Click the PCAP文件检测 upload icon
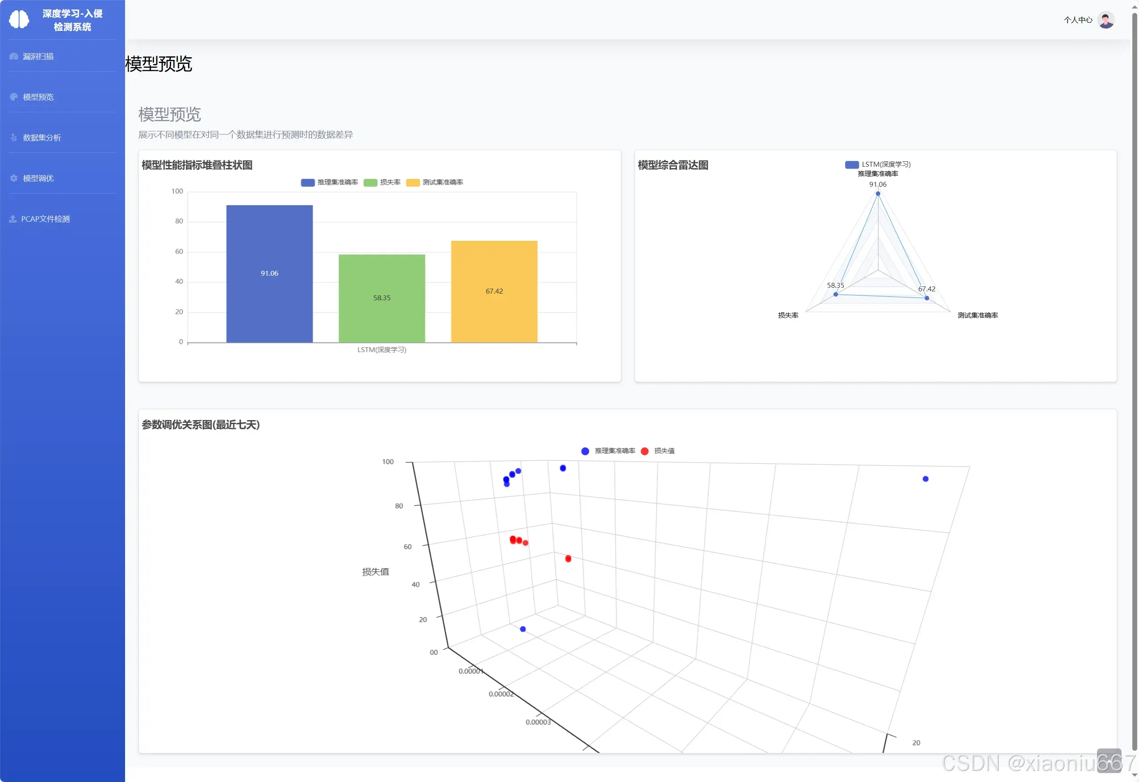This screenshot has height=782, width=1139. click(x=13, y=219)
